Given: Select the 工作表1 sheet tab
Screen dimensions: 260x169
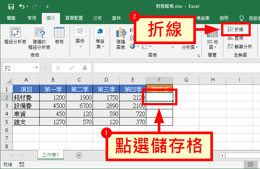Looking at the screenshot, I should pos(50,155).
